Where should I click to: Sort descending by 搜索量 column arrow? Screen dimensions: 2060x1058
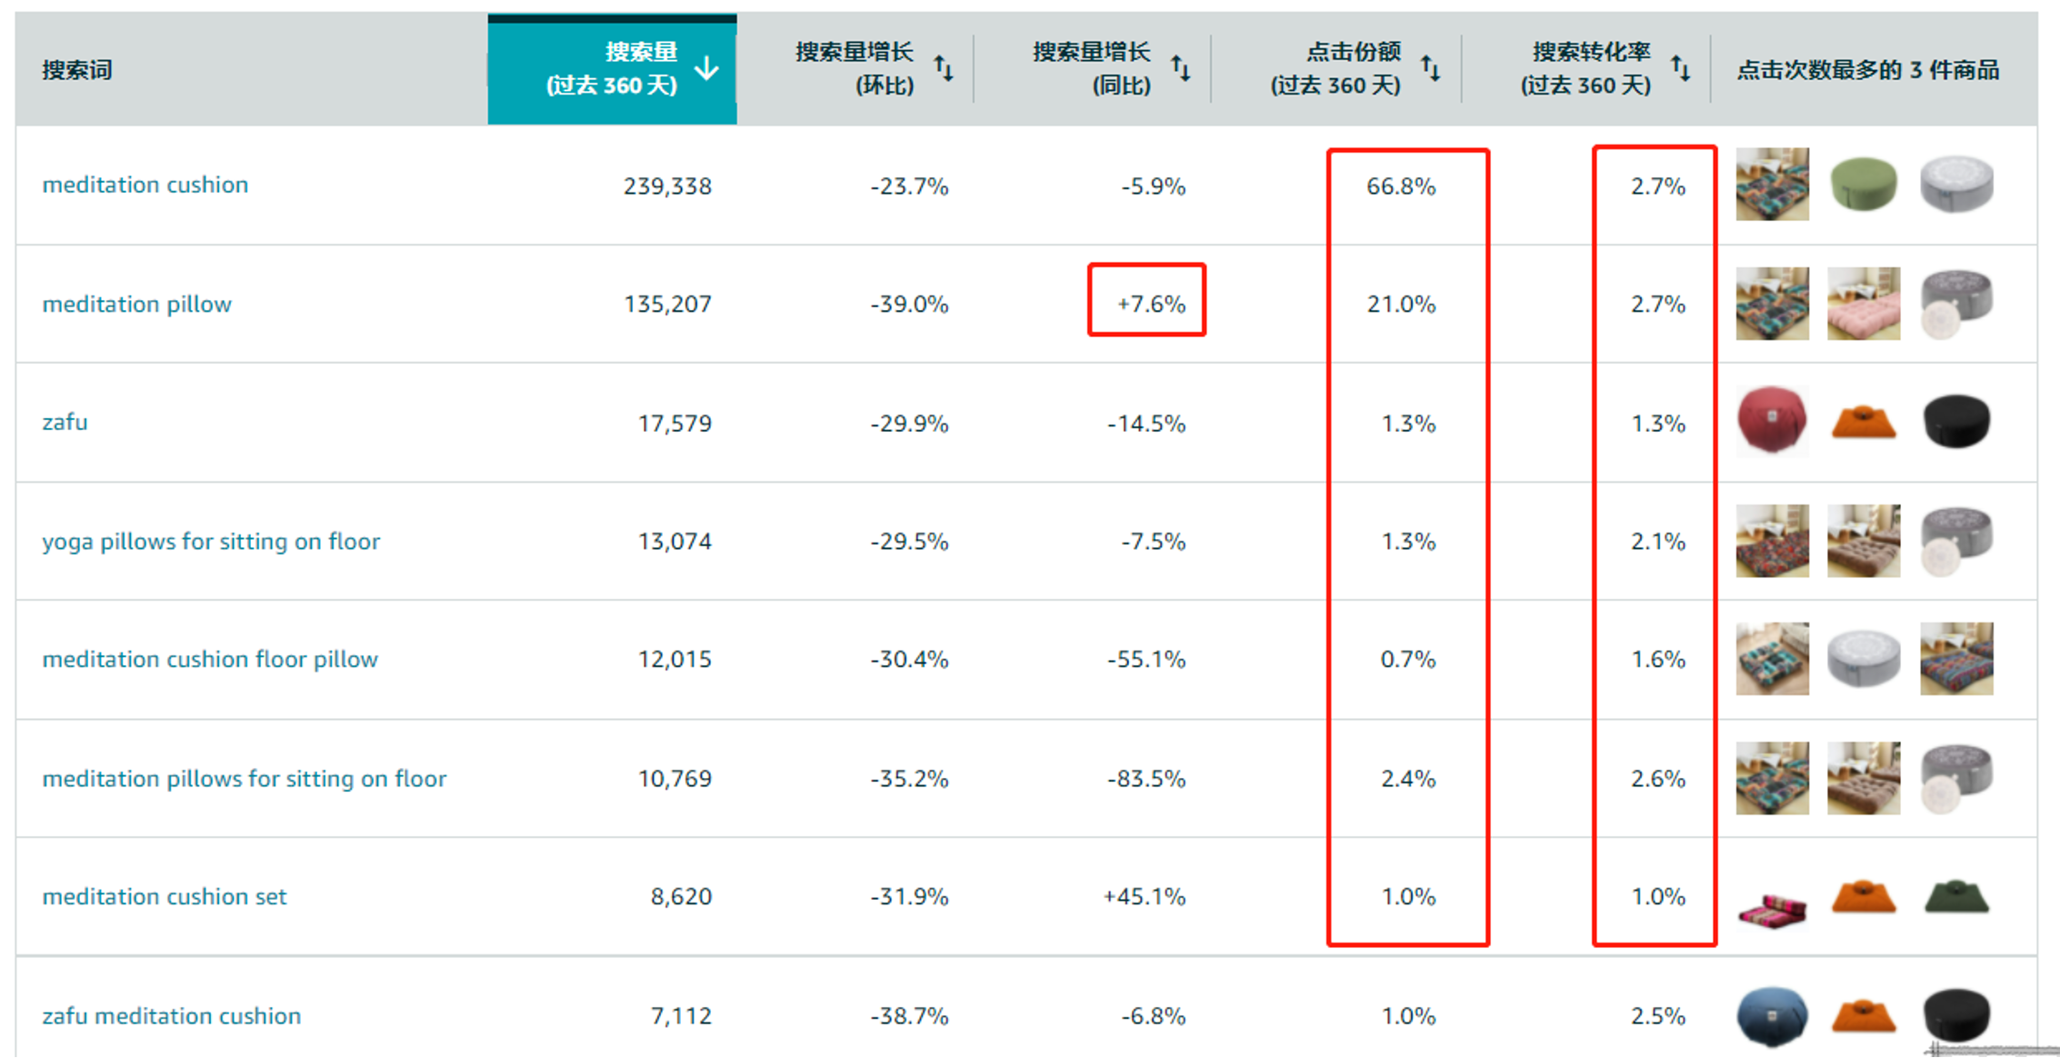click(706, 67)
